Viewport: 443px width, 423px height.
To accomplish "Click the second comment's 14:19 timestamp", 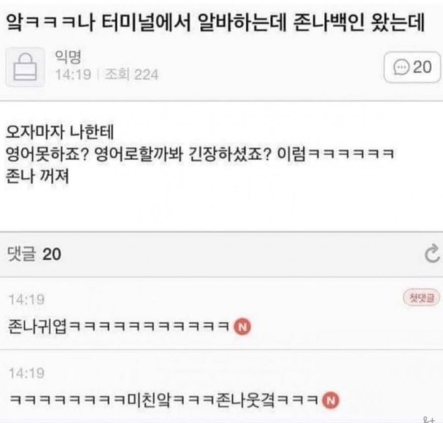I will pyautogui.click(x=27, y=373).
